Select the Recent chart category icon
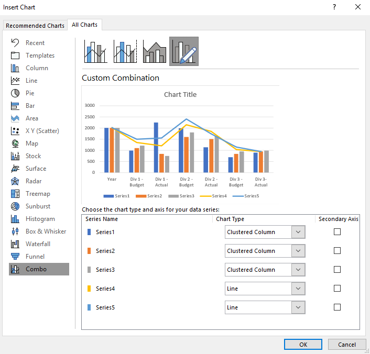 15,43
